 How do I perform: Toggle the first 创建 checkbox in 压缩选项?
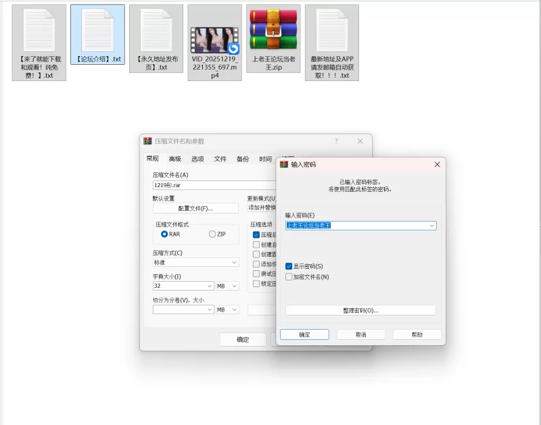pos(256,245)
